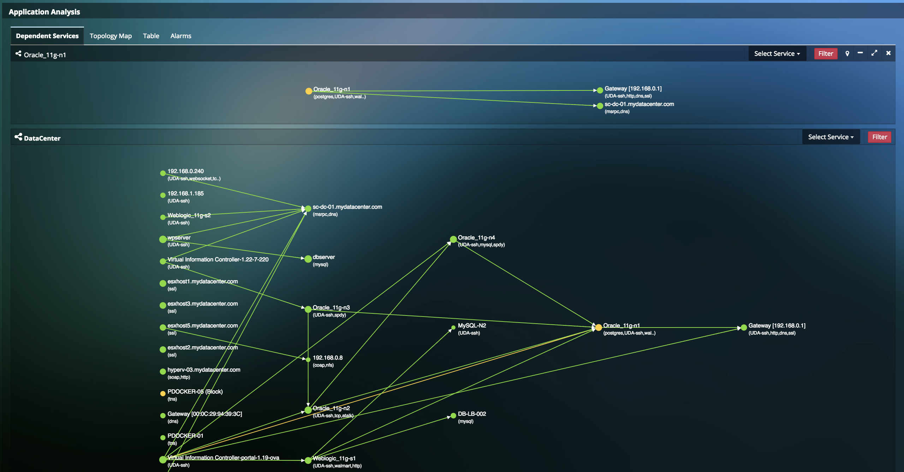The height and width of the screenshot is (472, 904).
Task: Collapse the Oracle_11g-n1 panel with minus icon
Action: 860,53
